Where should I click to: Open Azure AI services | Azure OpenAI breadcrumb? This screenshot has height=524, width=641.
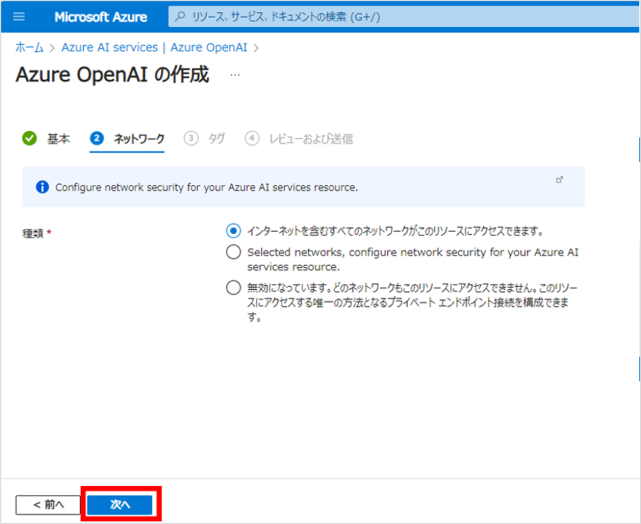pos(154,47)
